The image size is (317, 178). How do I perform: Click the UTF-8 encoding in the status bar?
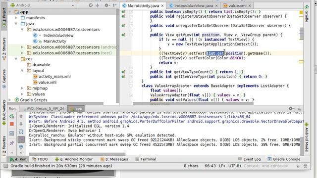tap(235, 166)
